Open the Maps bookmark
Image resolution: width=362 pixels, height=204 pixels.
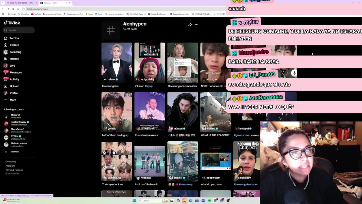point(89,14)
